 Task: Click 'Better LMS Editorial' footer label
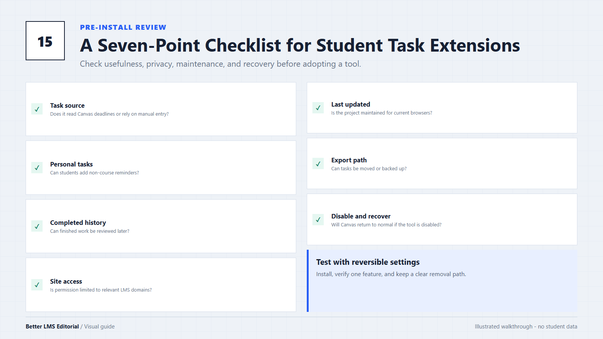point(52,327)
